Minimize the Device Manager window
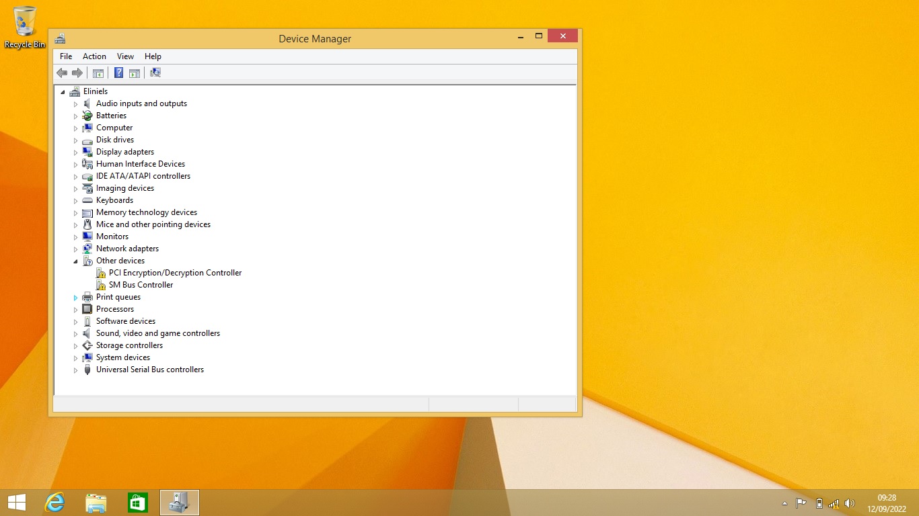Screen dimensions: 919x516 pyautogui.click(x=521, y=36)
